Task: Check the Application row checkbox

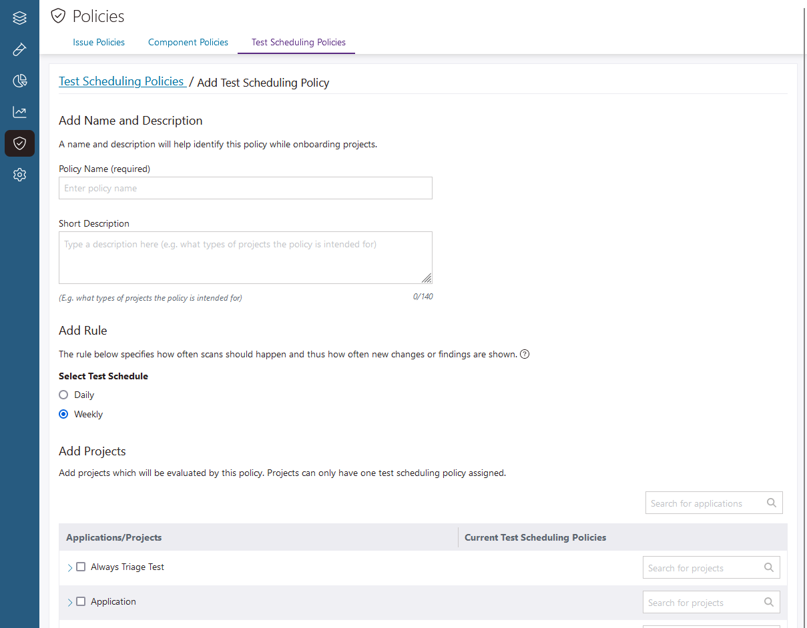Action: 81,601
